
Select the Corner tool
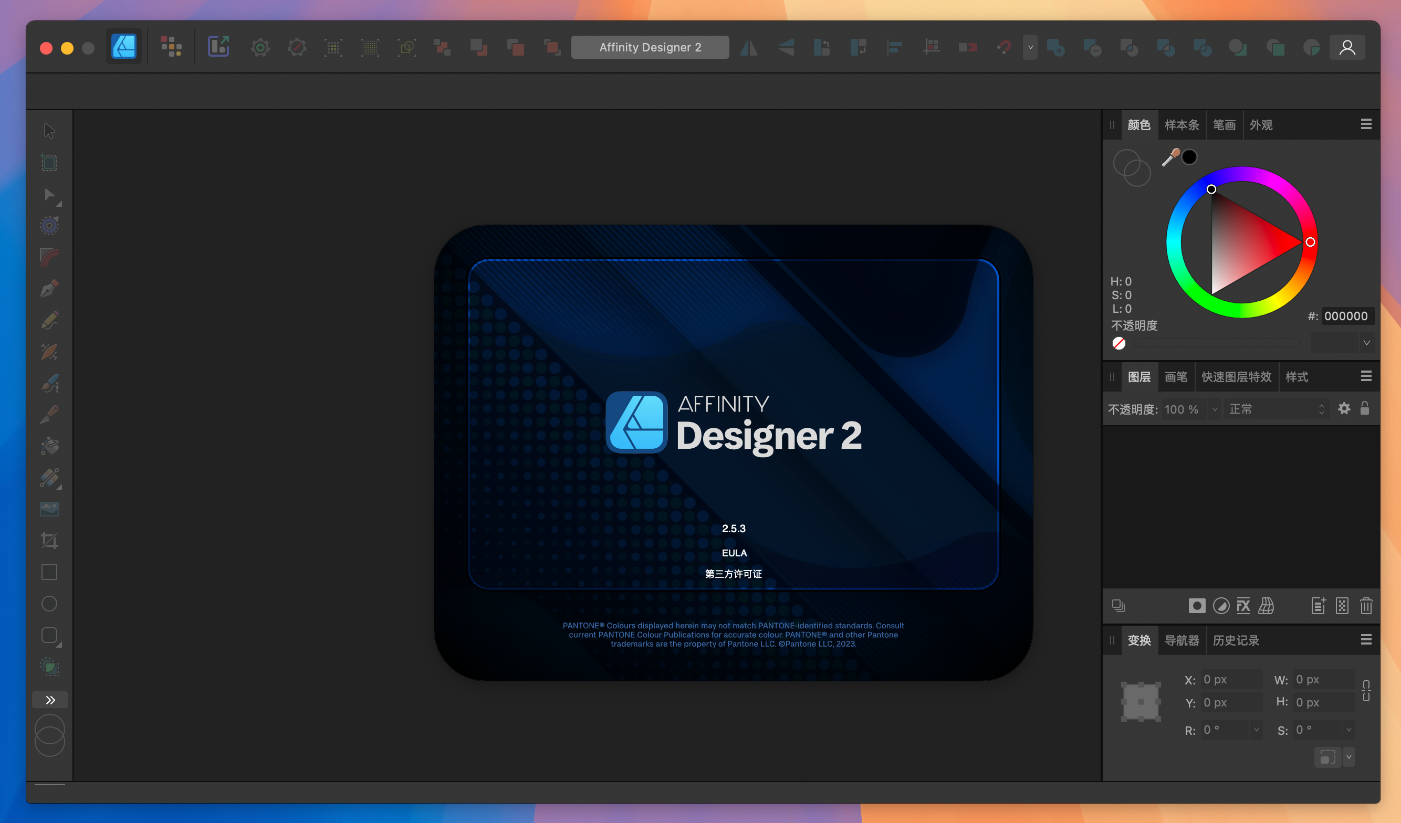coord(49,257)
